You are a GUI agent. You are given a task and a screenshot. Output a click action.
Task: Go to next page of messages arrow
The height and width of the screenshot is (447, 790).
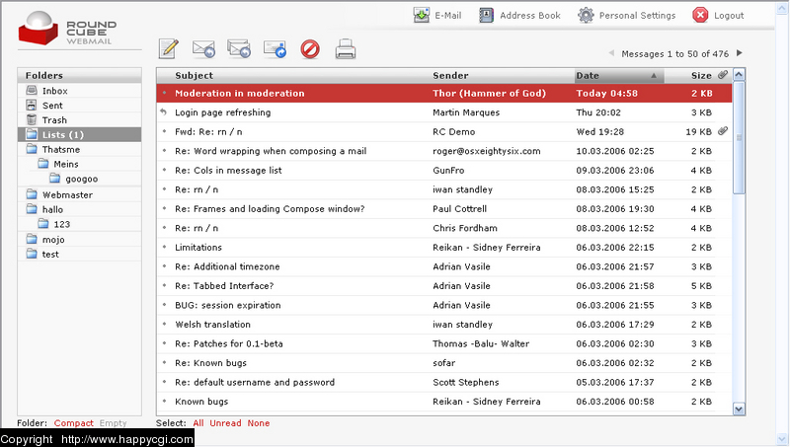click(x=739, y=53)
